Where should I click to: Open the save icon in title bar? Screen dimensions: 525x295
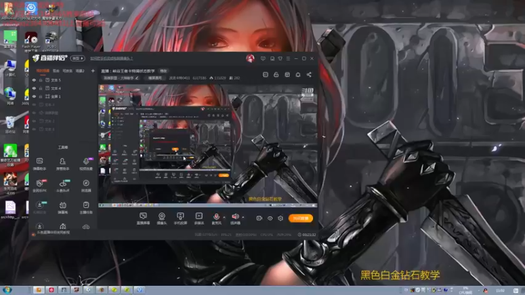pos(272,58)
